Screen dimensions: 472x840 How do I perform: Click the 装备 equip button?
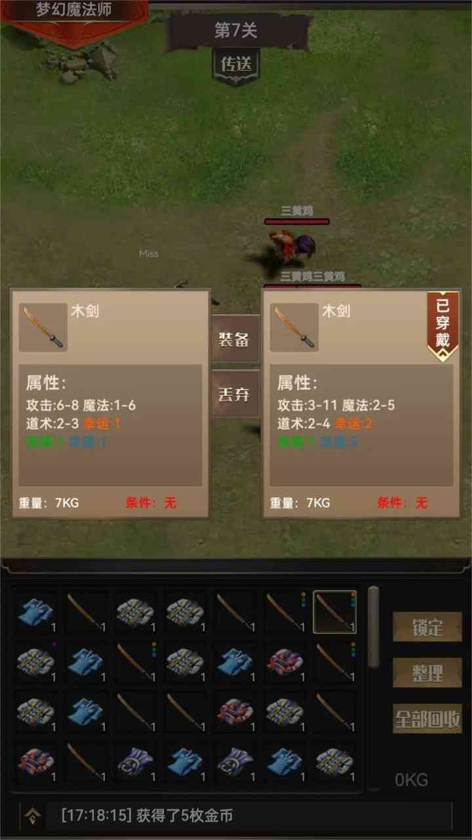point(235,339)
